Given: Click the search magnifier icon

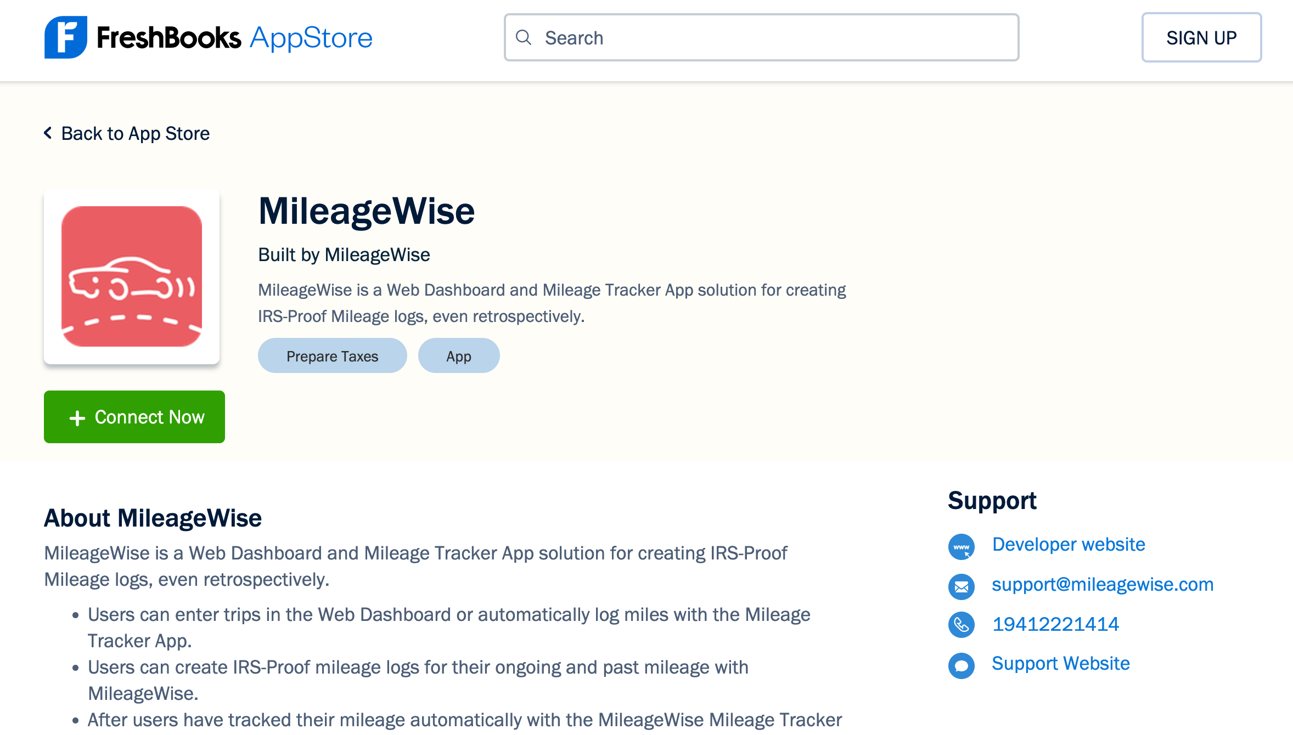Looking at the screenshot, I should [x=524, y=37].
